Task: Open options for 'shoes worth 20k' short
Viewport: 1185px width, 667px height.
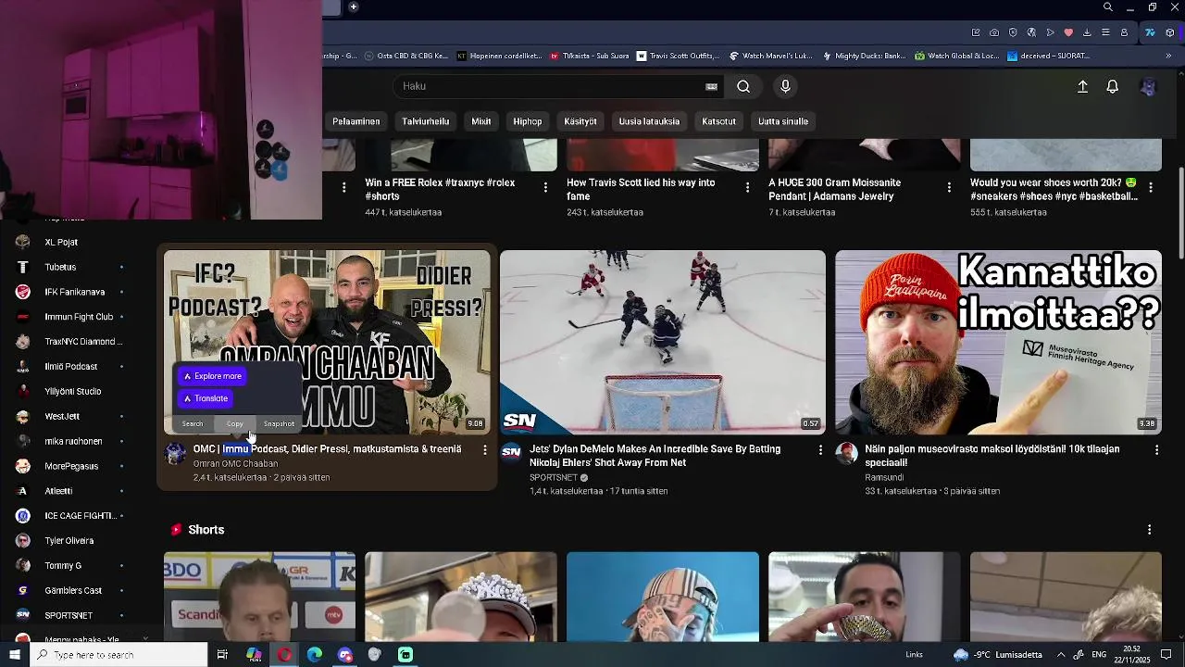Action: (x=1151, y=187)
